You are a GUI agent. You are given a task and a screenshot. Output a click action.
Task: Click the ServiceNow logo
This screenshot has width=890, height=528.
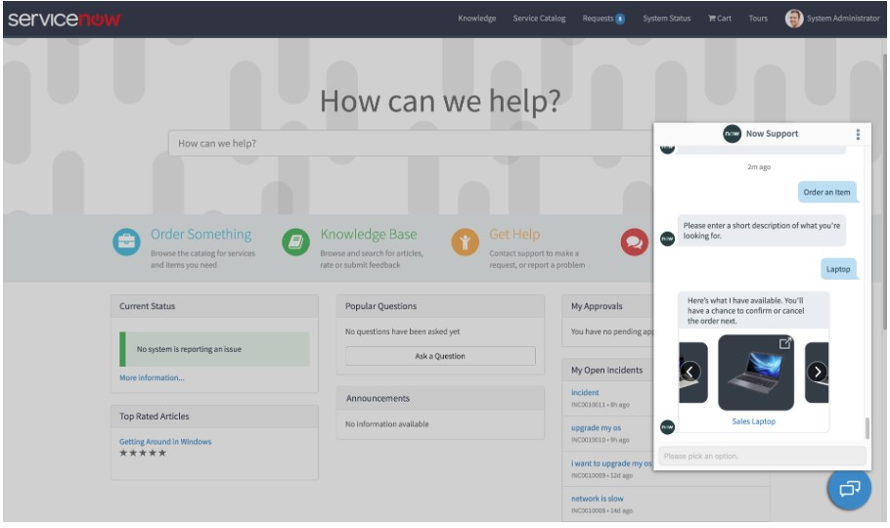(x=65, y=19)
